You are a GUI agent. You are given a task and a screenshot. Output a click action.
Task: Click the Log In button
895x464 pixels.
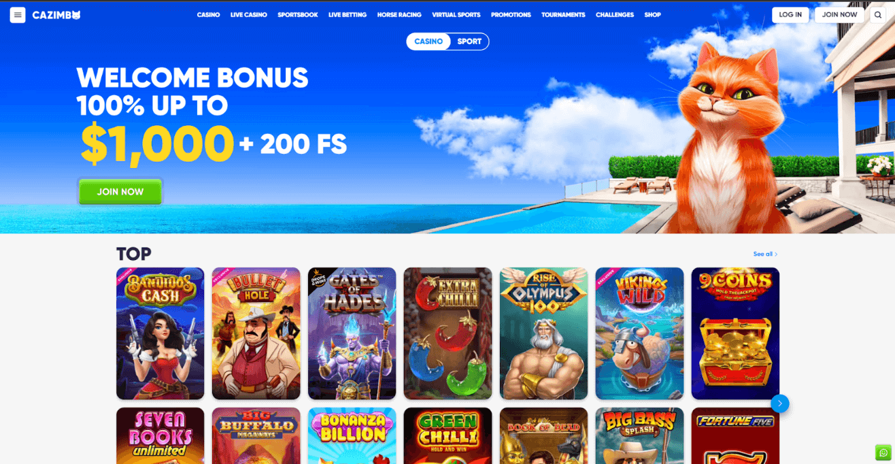click(x=790, y=15)
